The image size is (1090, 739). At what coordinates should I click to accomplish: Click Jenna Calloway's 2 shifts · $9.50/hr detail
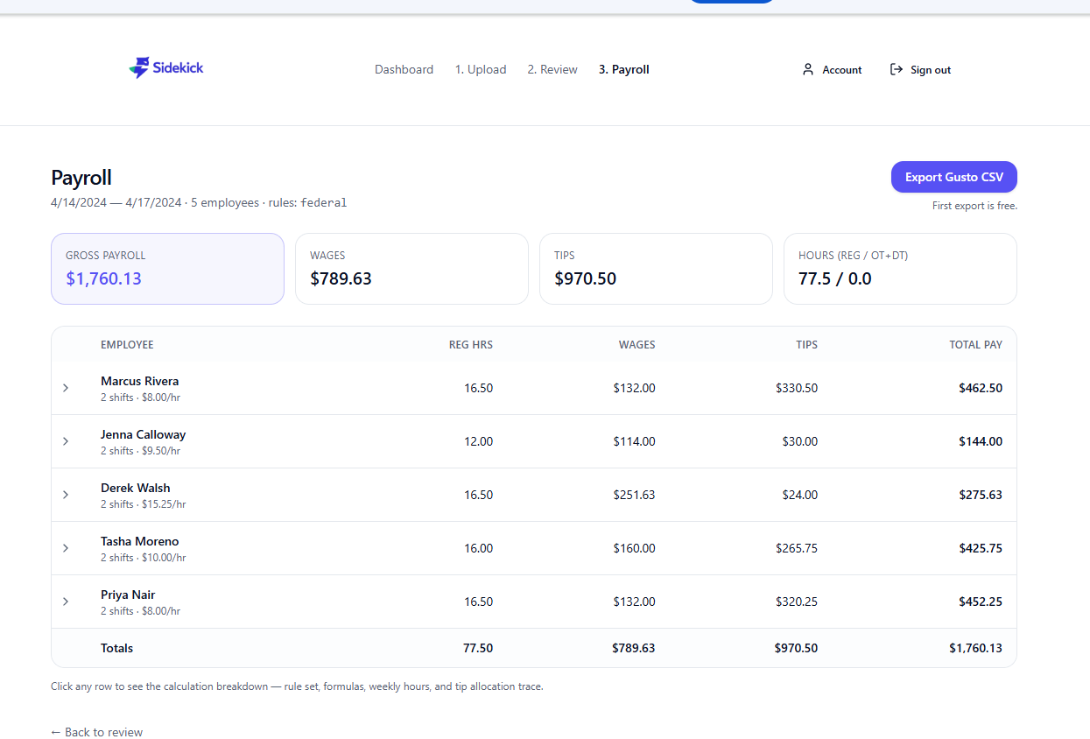tap(140, 451)
